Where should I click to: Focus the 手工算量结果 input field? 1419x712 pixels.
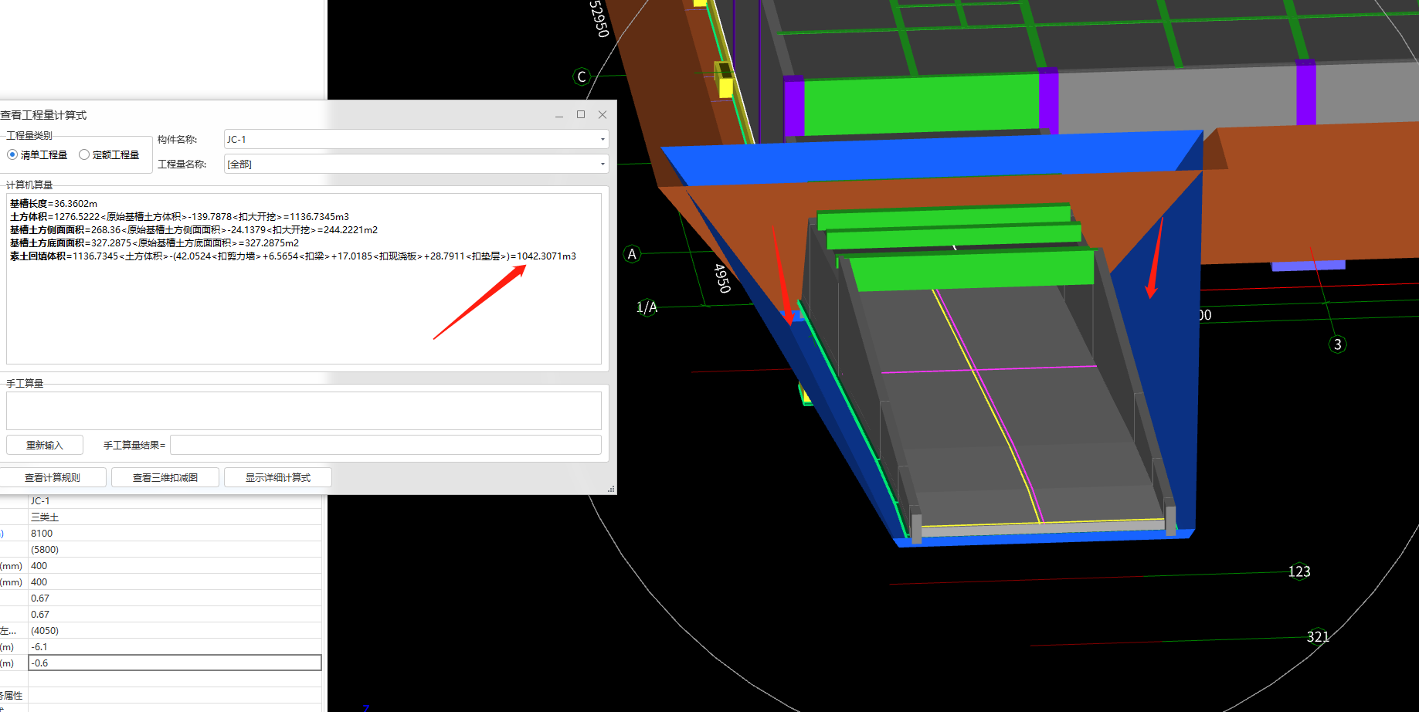(x=385, y=445)
